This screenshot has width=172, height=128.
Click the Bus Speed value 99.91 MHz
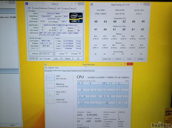[x=46, y=46]
